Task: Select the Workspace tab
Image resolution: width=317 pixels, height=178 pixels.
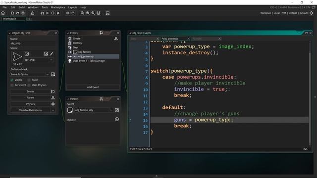Action: tap(14, 19)
